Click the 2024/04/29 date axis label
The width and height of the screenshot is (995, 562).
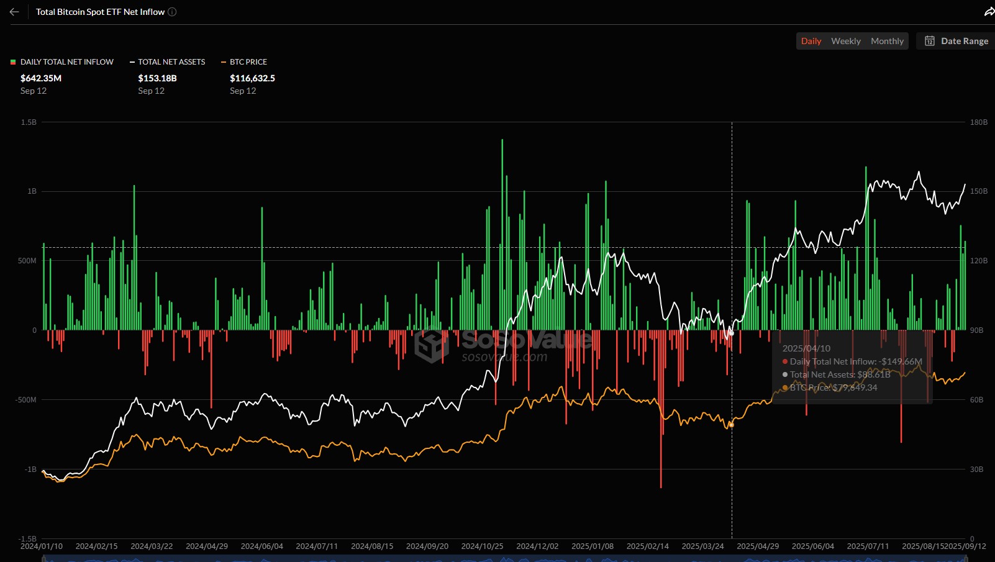pos(207,546)
